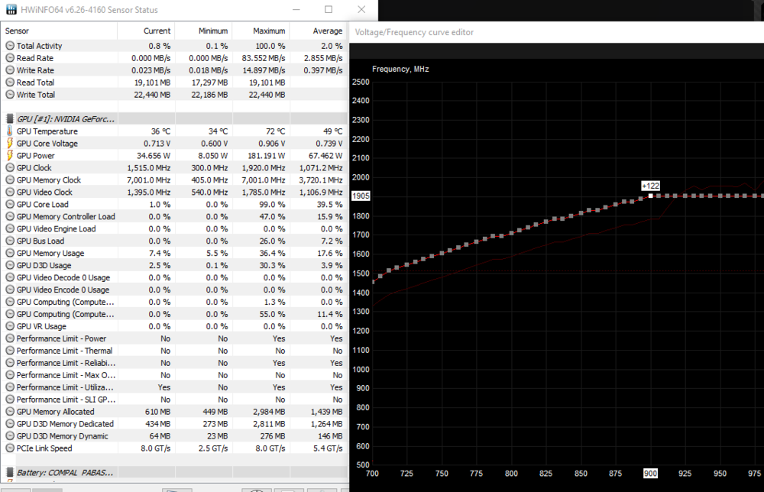The height and width of the screenshot is (492, 764).
Task: Click the GPU Clock sensor icon
Action: click(x=10, y=168)
